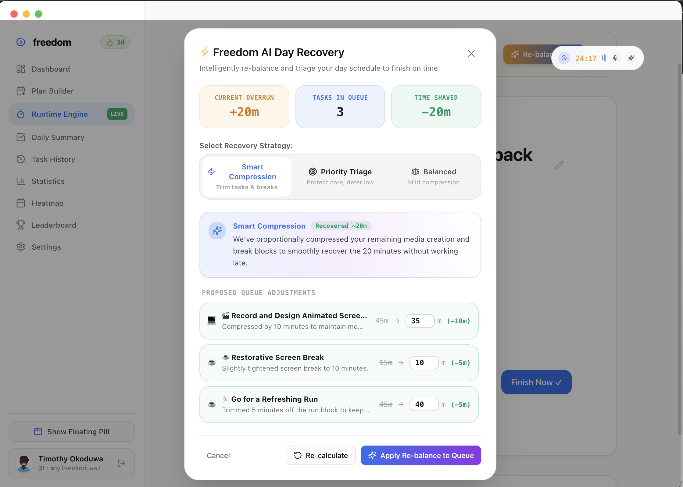Viewport: 683px width, 487px height.
Task: Click Timothy Okoduwa's profile avatar
Action: click(24, 463)
